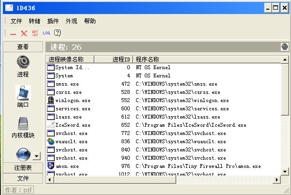Select the 内核模块 kernel module icon
This screenshot has width=291, height=195.
tap(23, 123)
